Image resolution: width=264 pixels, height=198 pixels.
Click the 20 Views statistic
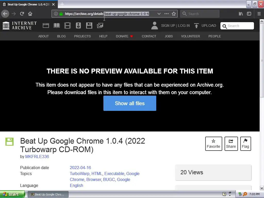click(x=192, y=172)
